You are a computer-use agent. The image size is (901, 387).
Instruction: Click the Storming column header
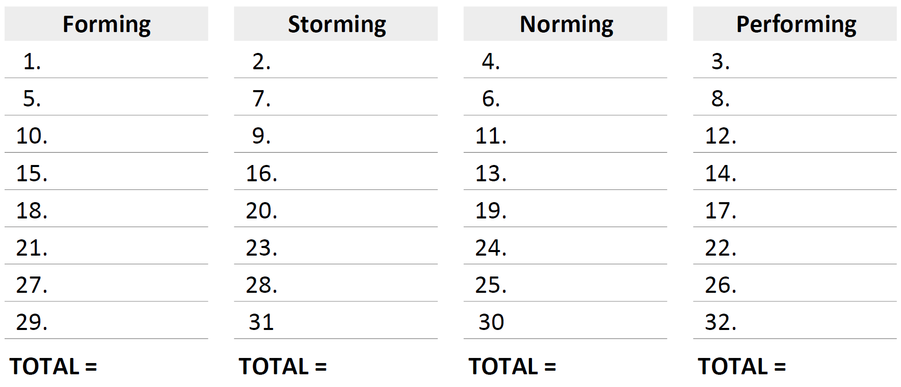pyautogui.click(x=336, y=24)
